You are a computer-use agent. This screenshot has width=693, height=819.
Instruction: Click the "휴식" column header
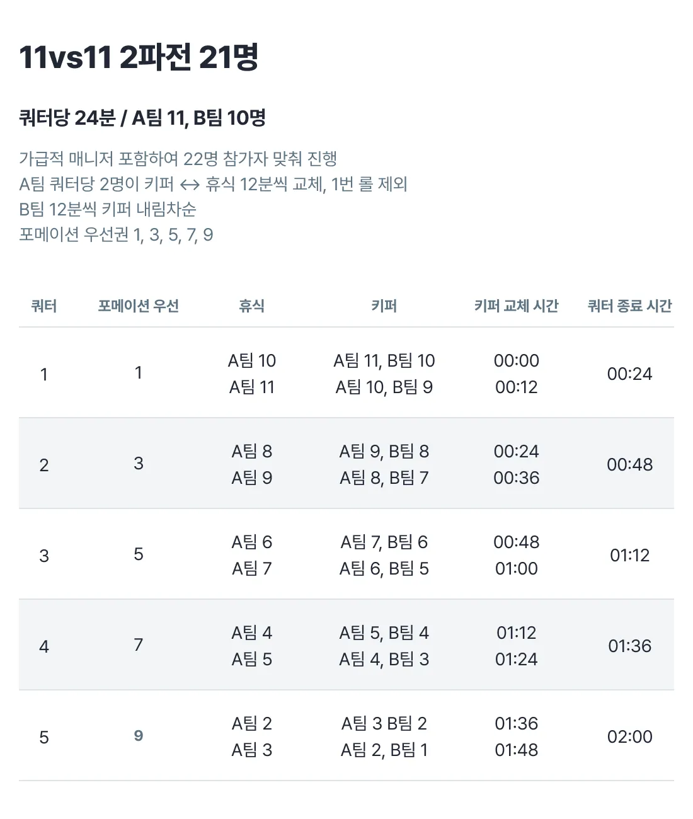tap(251, 306)
